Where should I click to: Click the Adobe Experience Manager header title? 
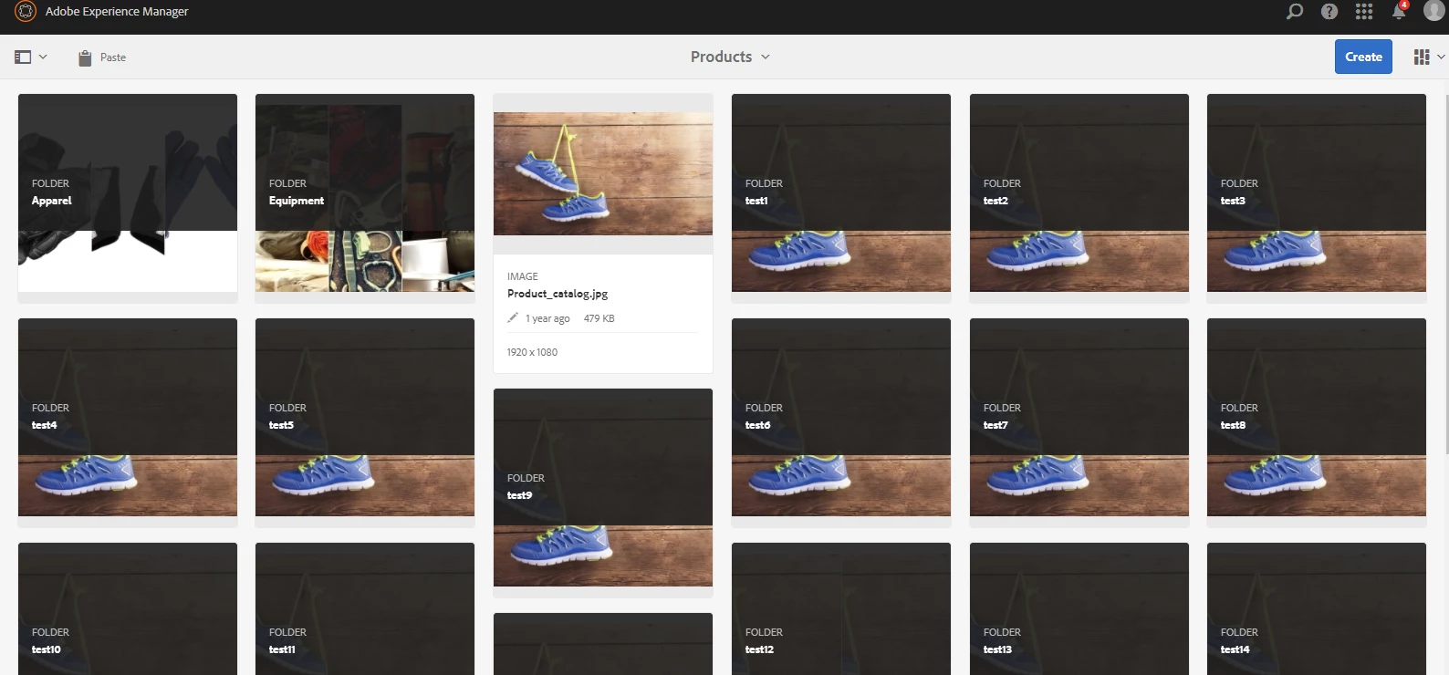(117, 11)
